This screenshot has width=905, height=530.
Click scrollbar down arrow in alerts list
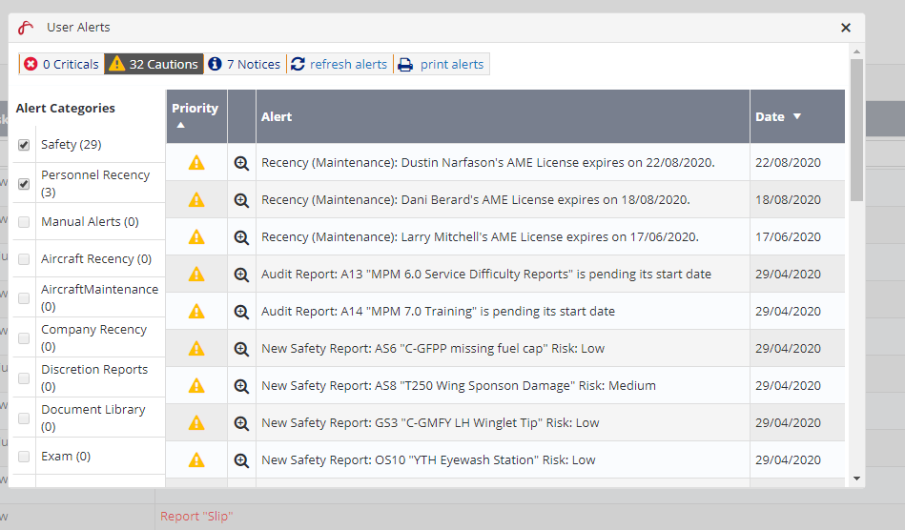tap(856, 479)
